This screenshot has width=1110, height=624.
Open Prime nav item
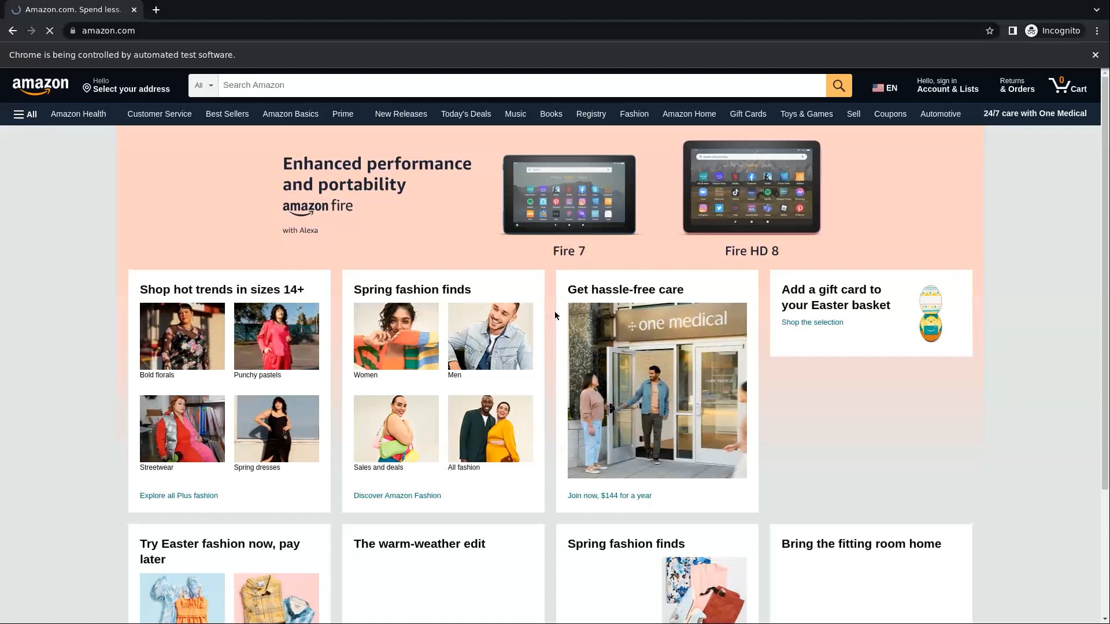343,114
